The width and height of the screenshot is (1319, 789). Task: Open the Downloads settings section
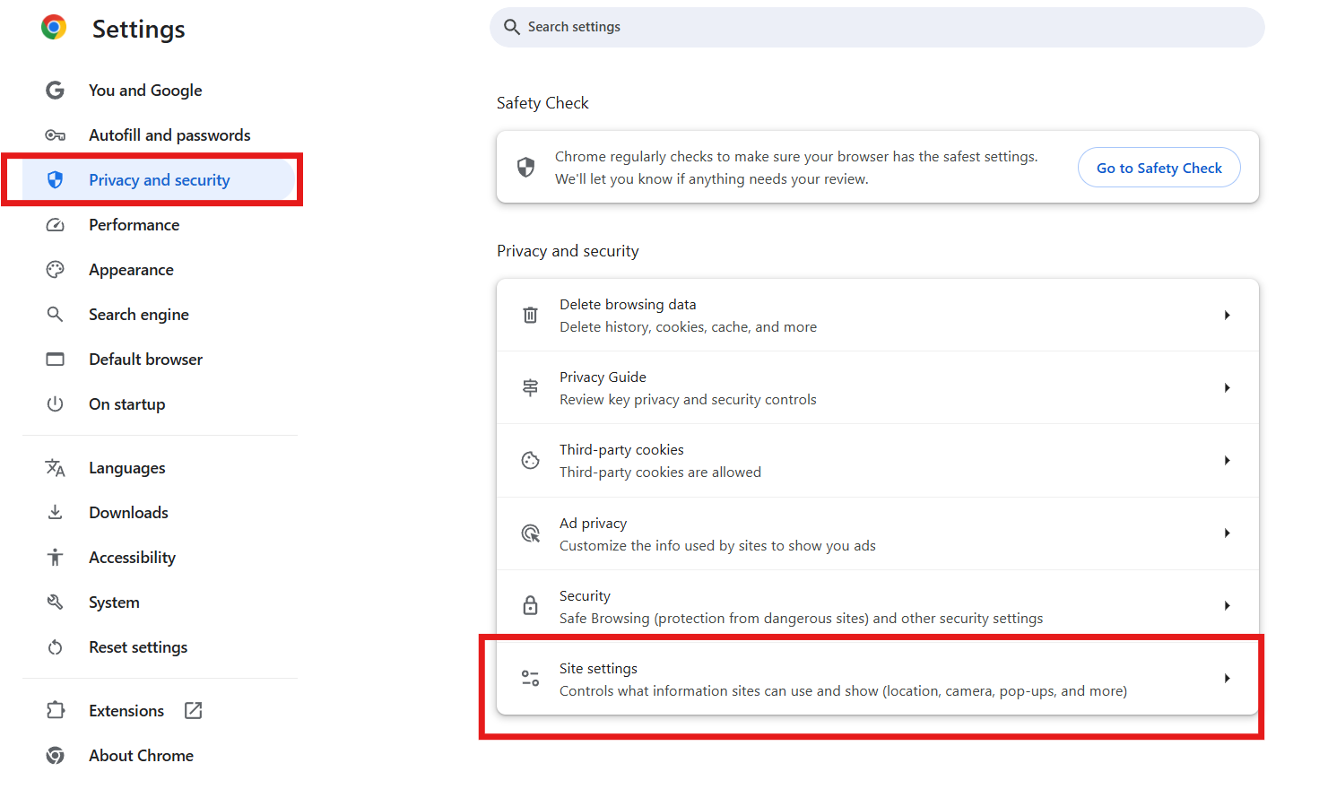pyautogui.click(x=128, y=513)
